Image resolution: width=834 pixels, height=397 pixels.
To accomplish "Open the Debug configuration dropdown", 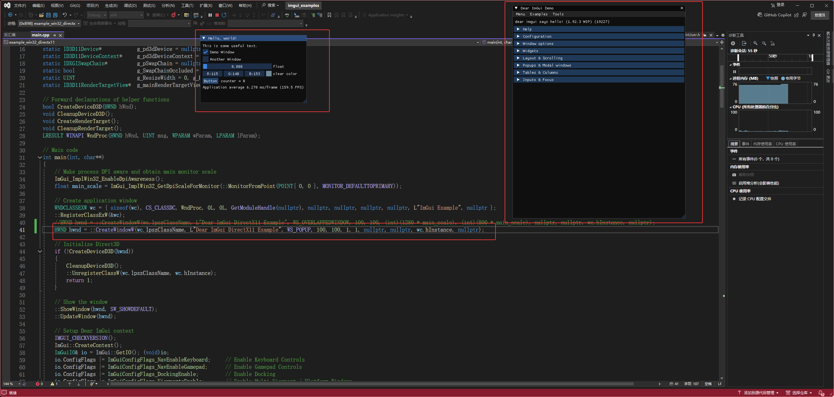I will pyautogui.click(x=97, y=15).
